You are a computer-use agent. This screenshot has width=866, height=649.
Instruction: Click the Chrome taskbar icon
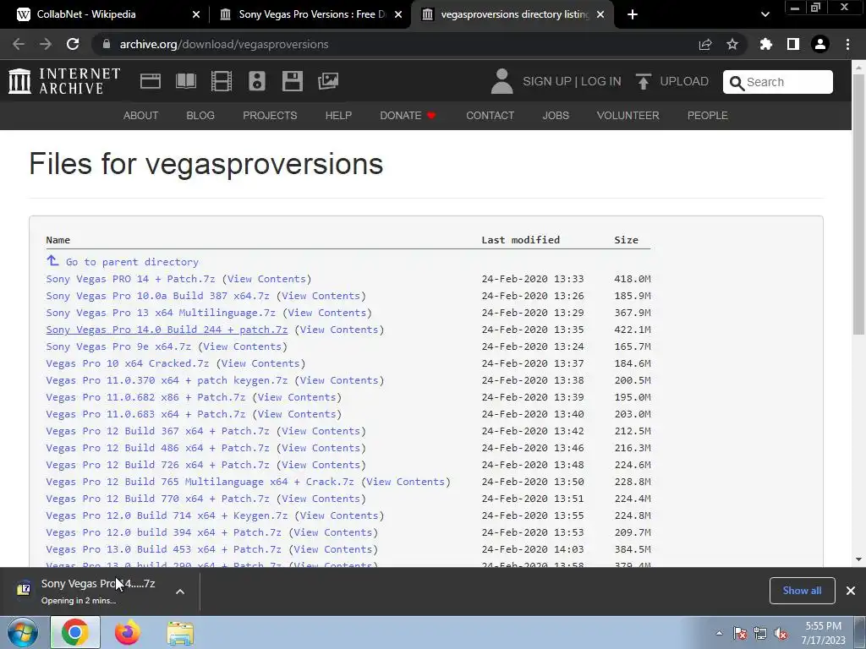[75, 633]
